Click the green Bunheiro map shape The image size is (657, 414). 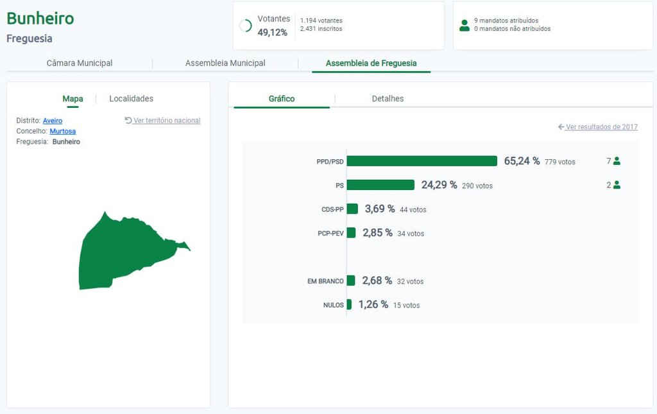click(x=122, y=250)
